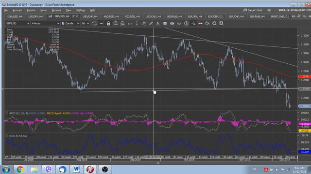Click the yellow-red arrow toolbar icon
Viewport: 311px width, 174px height.
200,23
